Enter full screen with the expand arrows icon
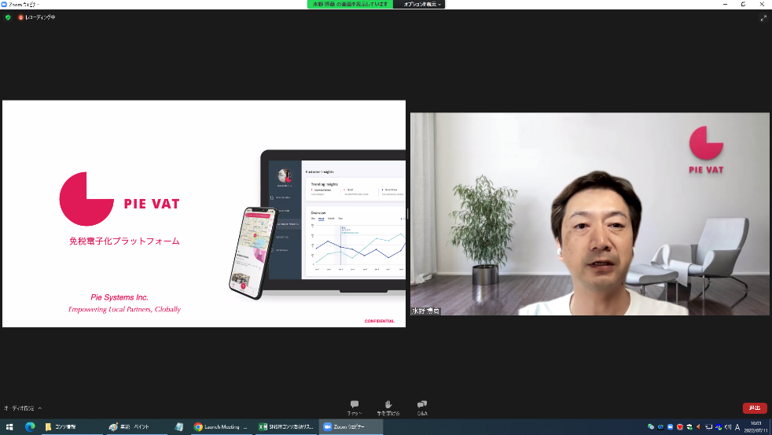This screenshot has height=435, width=772. (763, 18)
